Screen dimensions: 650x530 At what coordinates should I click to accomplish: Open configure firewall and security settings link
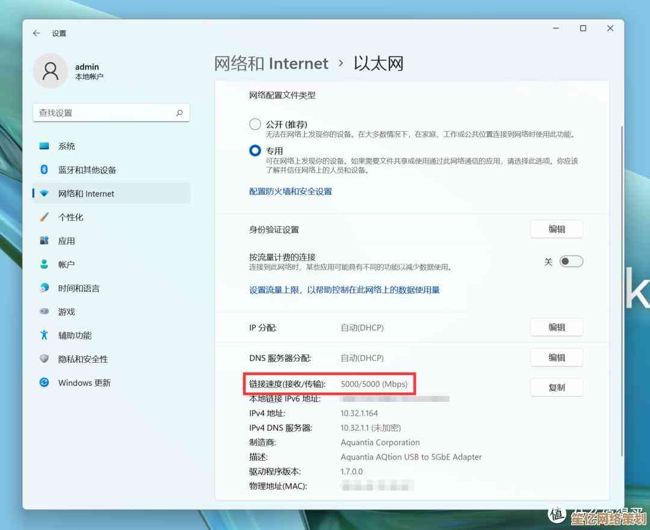[x=291, y=191]
